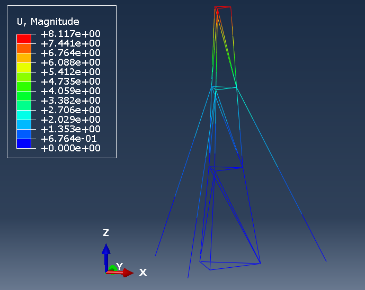
Task: Click the tower's bottom right base corner
Action: 260,263
